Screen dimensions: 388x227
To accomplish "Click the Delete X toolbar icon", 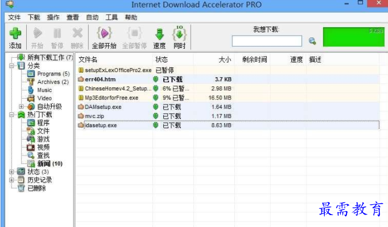I will coord(77,33).
